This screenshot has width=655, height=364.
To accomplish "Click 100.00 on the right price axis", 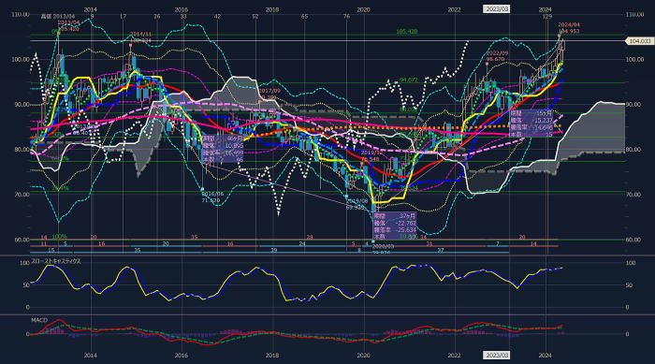I will click(x=634, y=59).
